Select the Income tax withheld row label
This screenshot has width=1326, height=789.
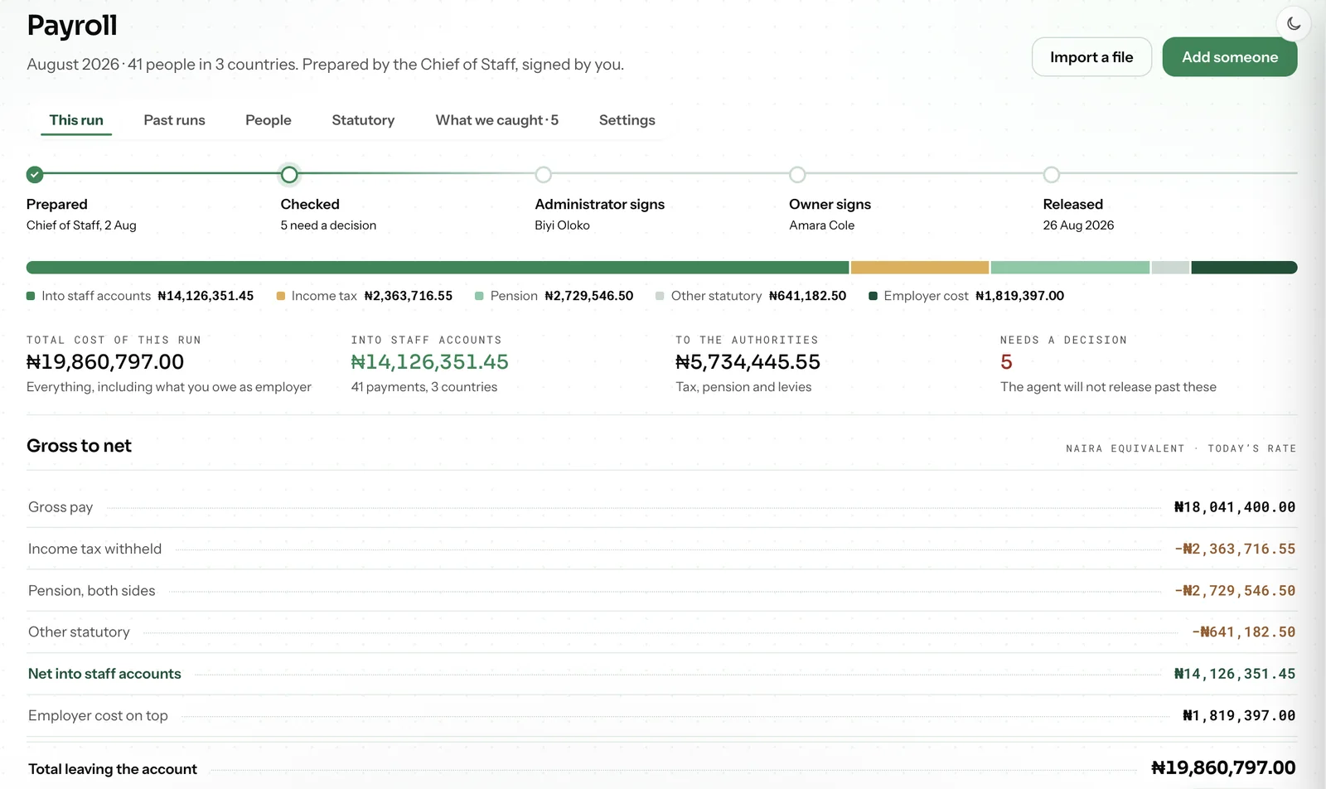(x=94, y=549)
